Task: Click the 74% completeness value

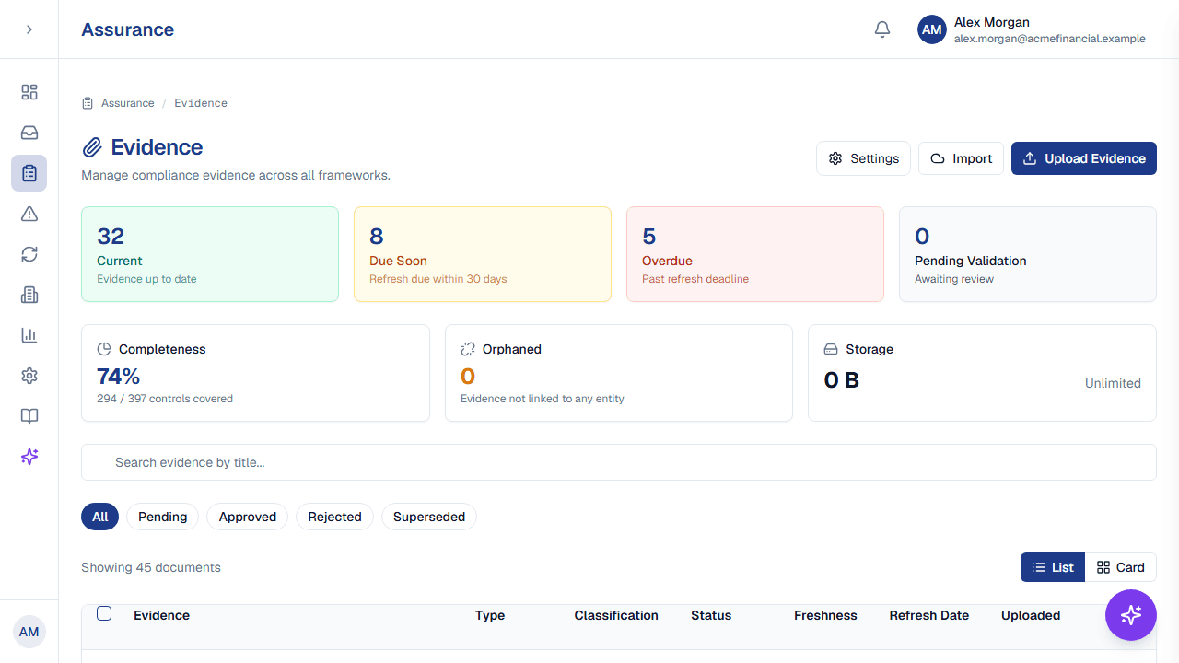Action: click(x=118, y=376)
